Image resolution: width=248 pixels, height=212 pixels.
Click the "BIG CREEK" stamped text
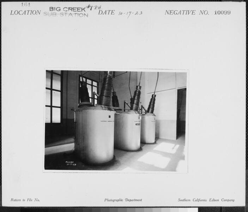[x=67, y=9]
